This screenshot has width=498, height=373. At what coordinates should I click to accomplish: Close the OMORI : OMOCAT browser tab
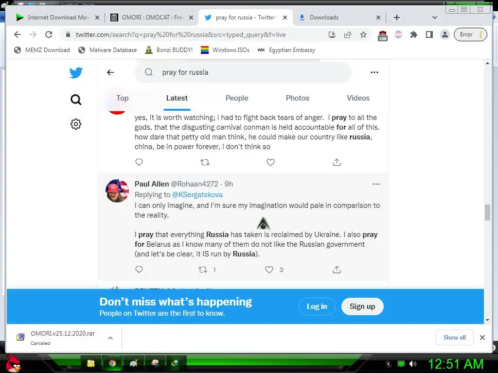click(x=191, y=17)
